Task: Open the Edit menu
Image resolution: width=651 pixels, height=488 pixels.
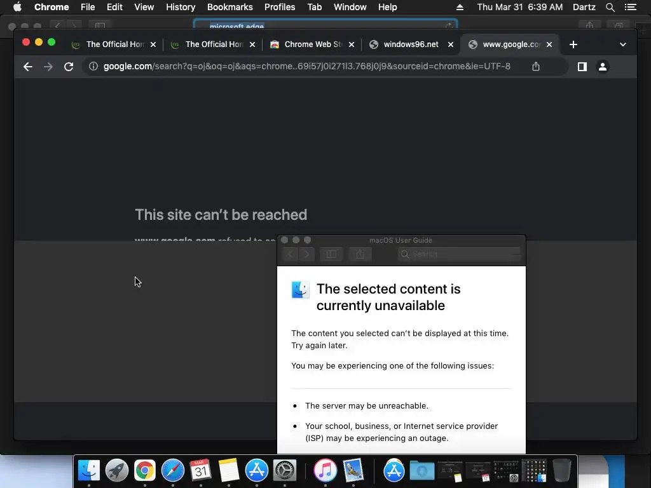Action: 114,7
